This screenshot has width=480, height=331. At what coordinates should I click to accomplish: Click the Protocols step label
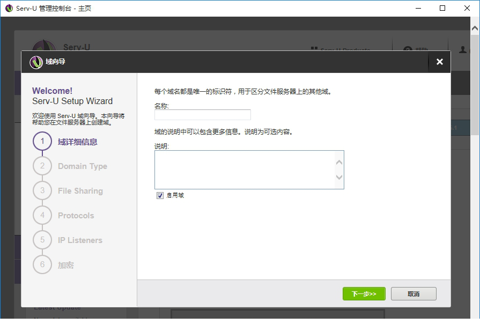coord(76,216)
